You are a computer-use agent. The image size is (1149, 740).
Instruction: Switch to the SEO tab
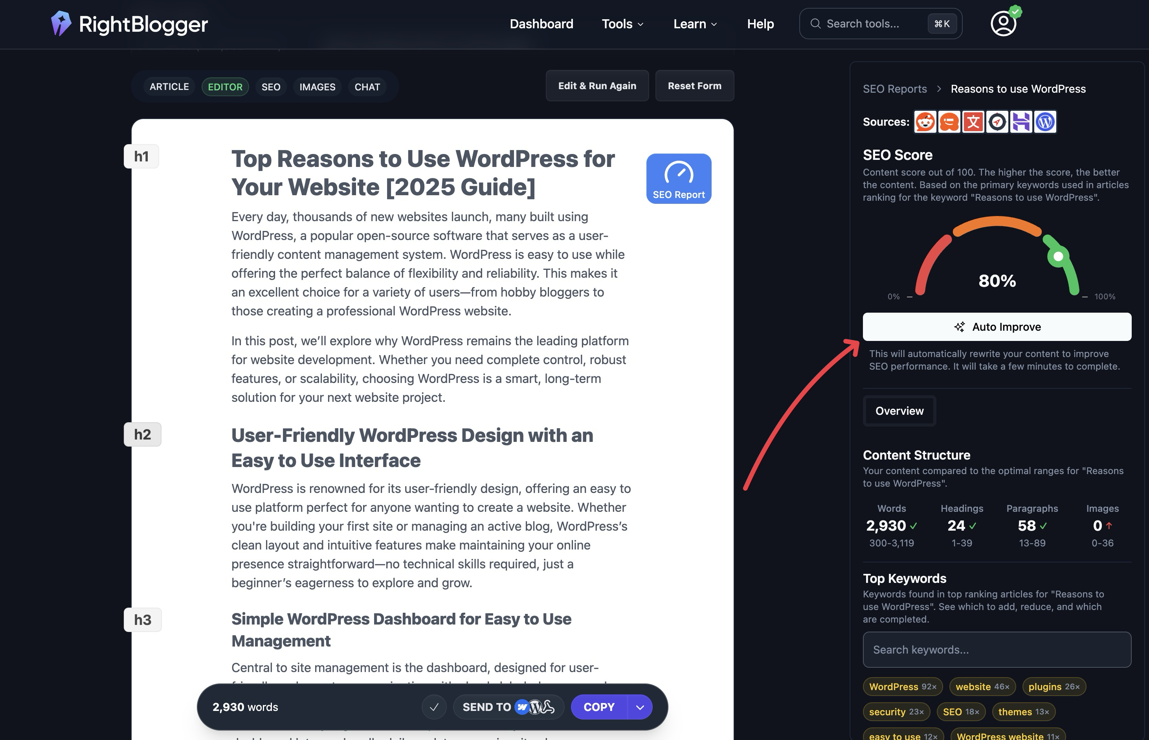[x=271, y=87]
